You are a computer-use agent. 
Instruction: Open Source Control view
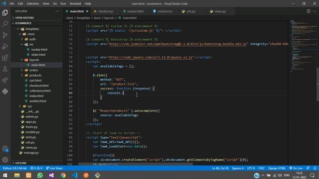click(x=5, y=35)
